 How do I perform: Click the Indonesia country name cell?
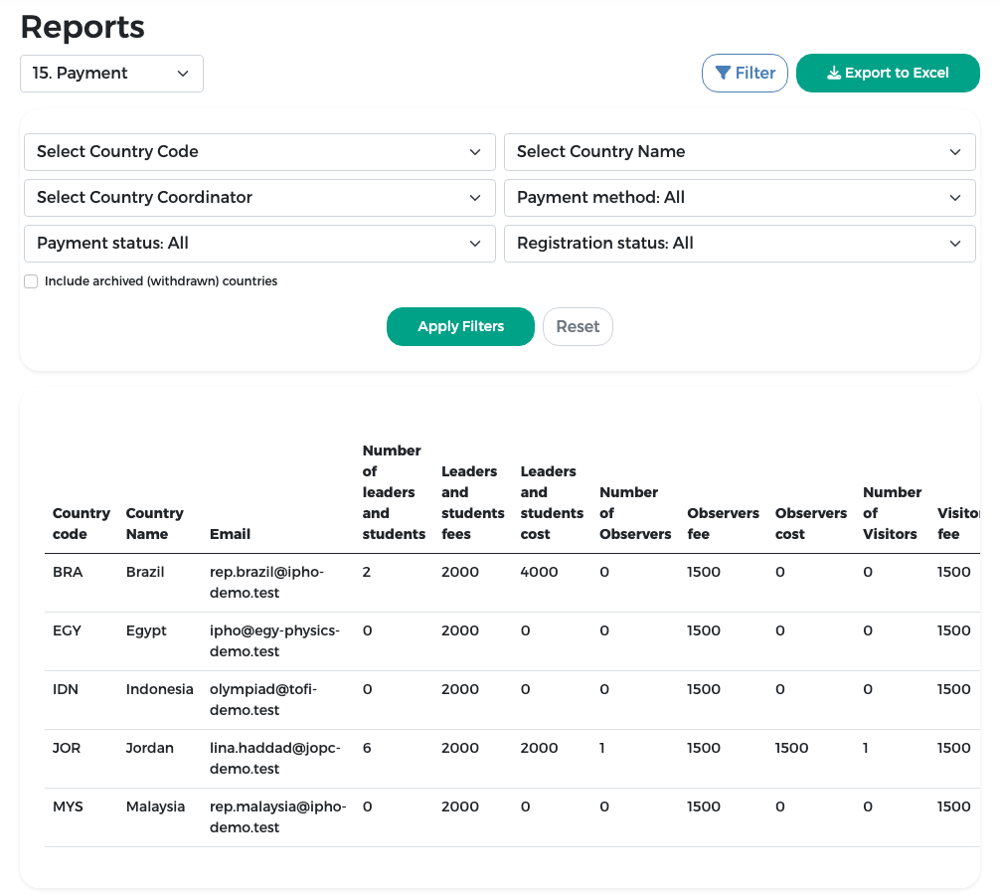(x=159, y=690)
